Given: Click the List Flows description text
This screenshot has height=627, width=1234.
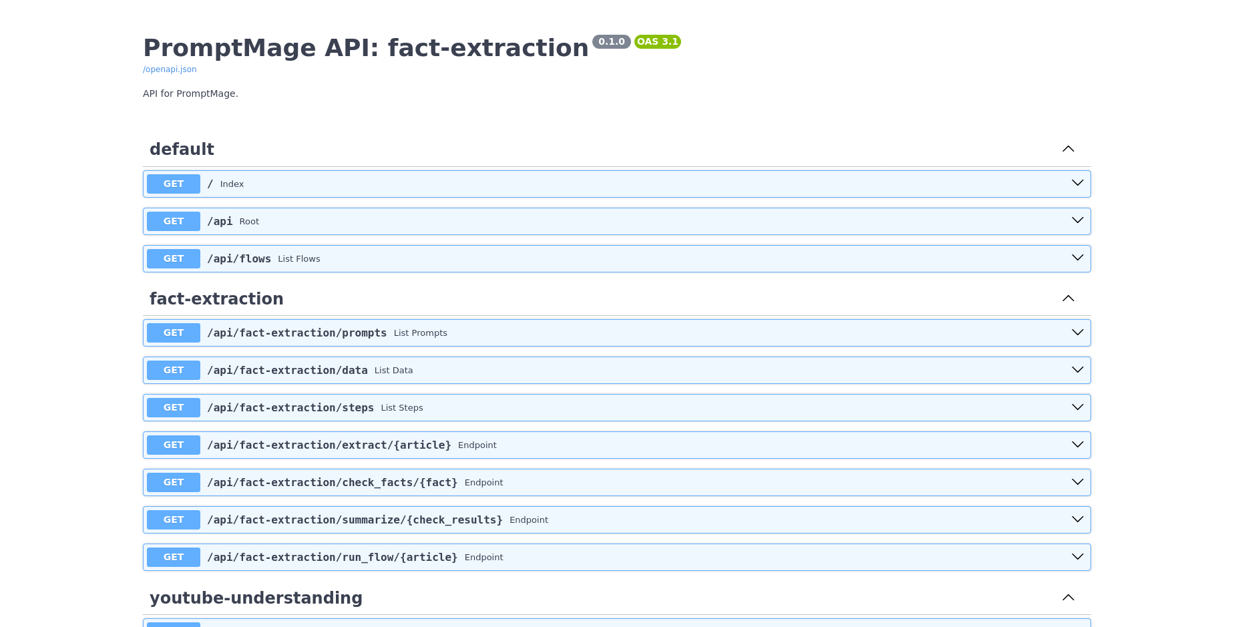Looking at the screenshot, I should [x=299, y=259].
